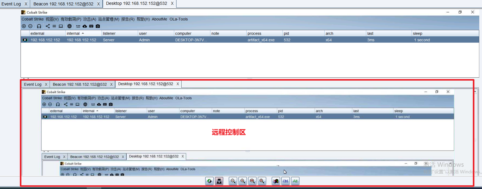Switch to session table view via the three-lines icon in the main toolbar

pyautogui.click(x=54, y=26)
